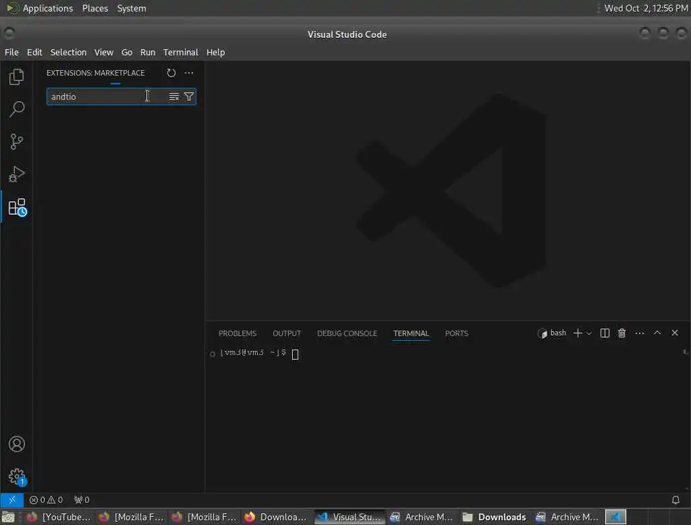The height and width of the screenshot is (525, 691).
Task: Open a remote window from status bar
Action: [12, 500]
